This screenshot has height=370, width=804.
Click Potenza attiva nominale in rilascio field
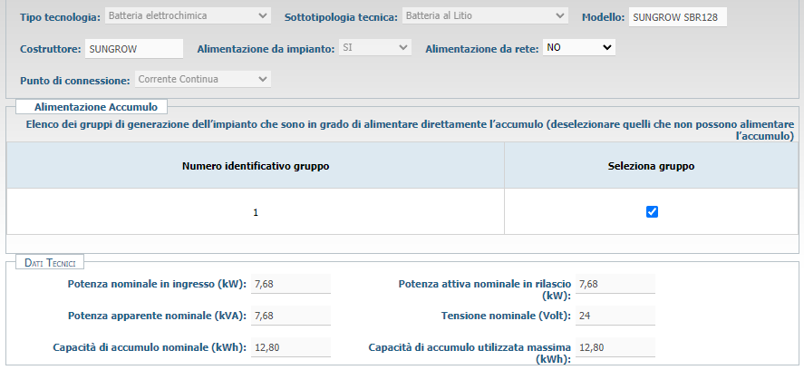pos(615,285)
